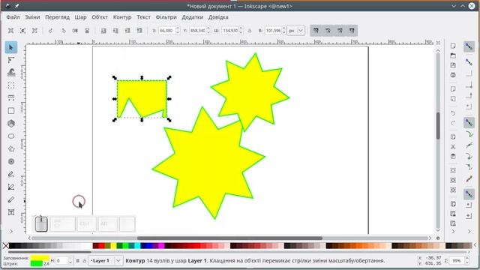Click the opacity field spin arrows
This screenshot has width=480, height=270.
(70, 261)
